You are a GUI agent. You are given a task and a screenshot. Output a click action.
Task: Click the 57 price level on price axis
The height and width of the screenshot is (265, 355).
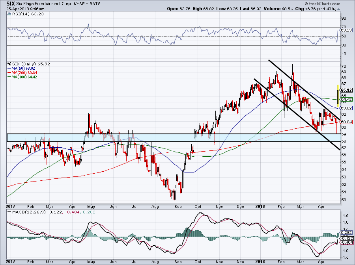coord(344,148)
